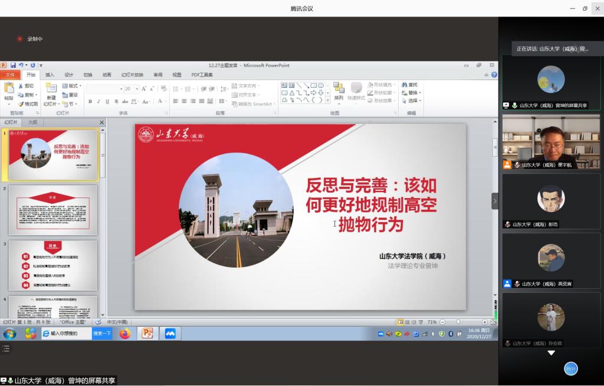Open PowerPoint help question mark icon
Screen dimensions: 604x386
click(494, 75)
